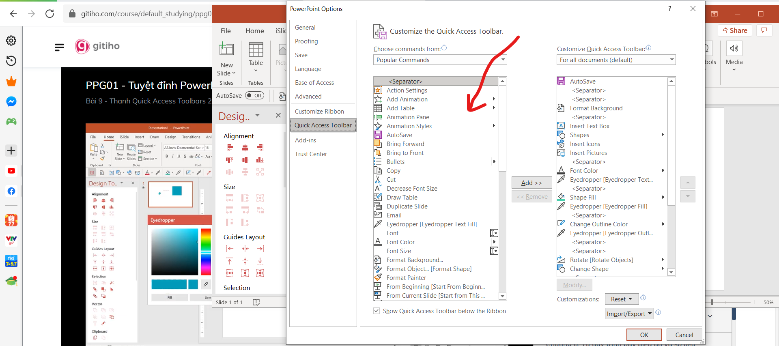Click the OK button
Screen dimensions: 779x346
click(644, 335)
